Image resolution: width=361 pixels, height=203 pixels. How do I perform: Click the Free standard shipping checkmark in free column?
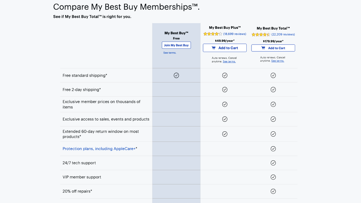pyautogui.click(x=176, y=75)
